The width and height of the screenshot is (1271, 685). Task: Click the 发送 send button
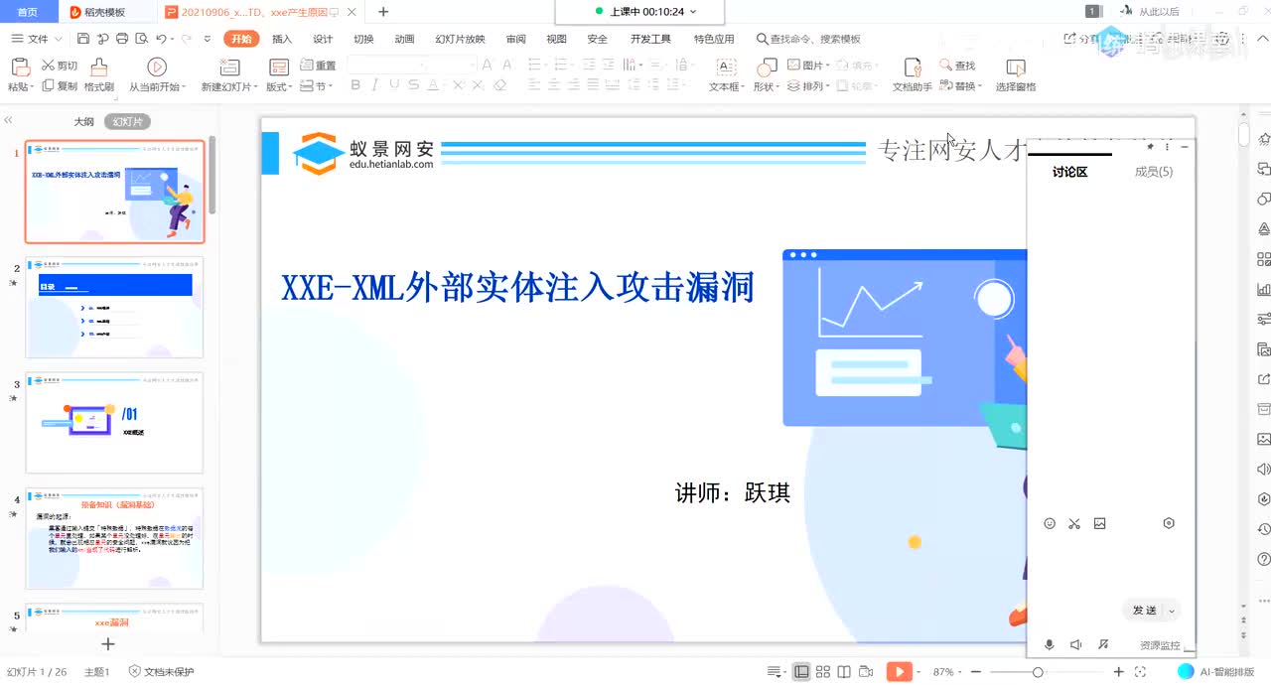1144,611
